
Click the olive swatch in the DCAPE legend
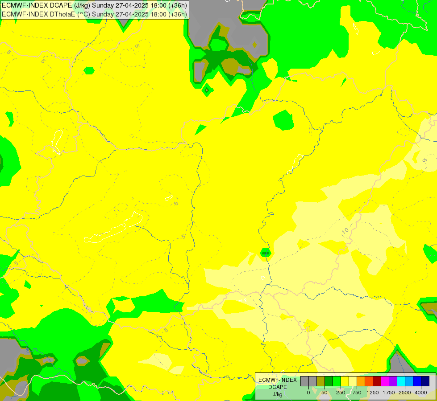click(321, 381)
